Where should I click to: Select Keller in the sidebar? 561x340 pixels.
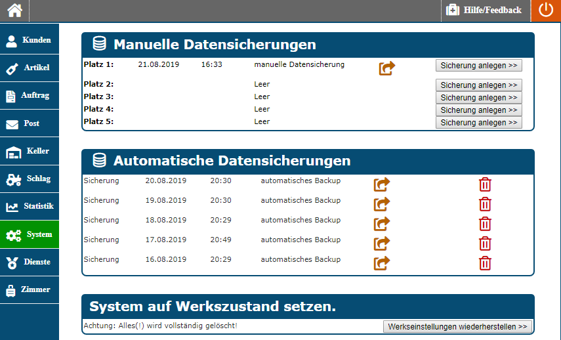point(30,152)
